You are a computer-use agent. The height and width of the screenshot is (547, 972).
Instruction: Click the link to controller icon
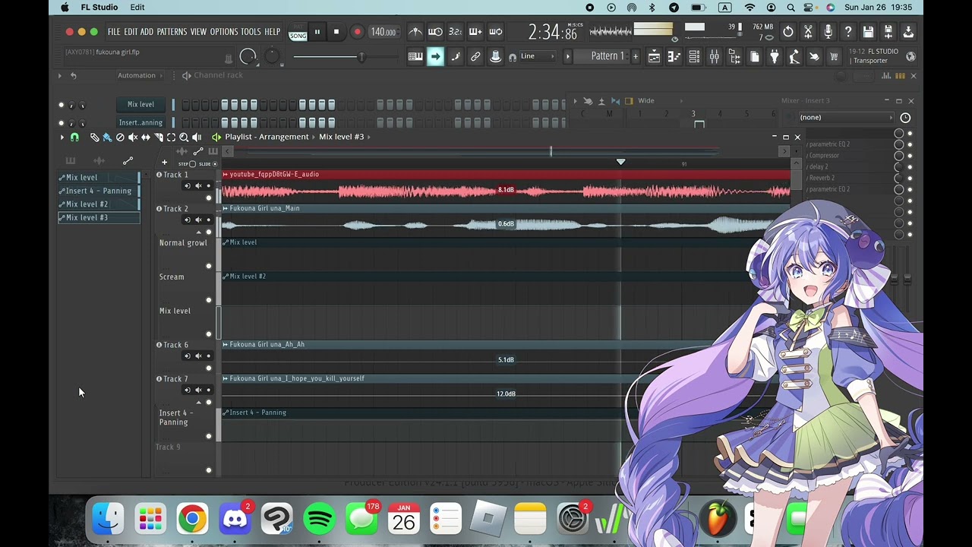pos(475,57)
